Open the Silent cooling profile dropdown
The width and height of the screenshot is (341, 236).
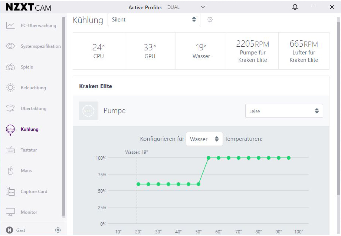click(x=154, y=20)
